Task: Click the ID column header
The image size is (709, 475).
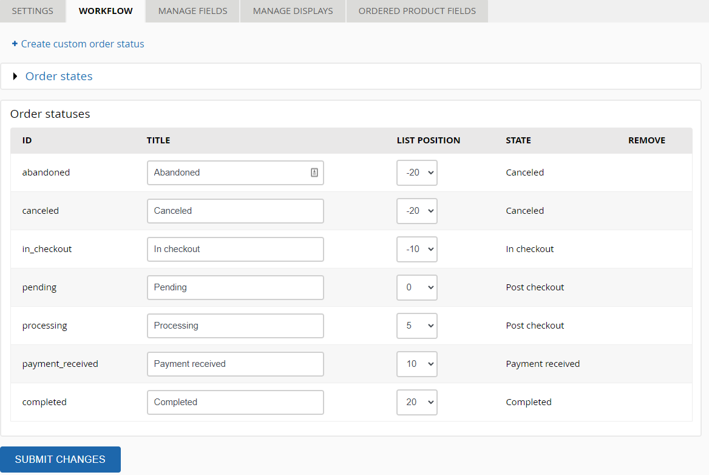Action: (x=27, y=140)
